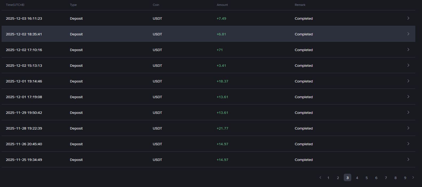Click the Time(UTC+8) column header
This screenshot has width=422, height=187.
15,5
